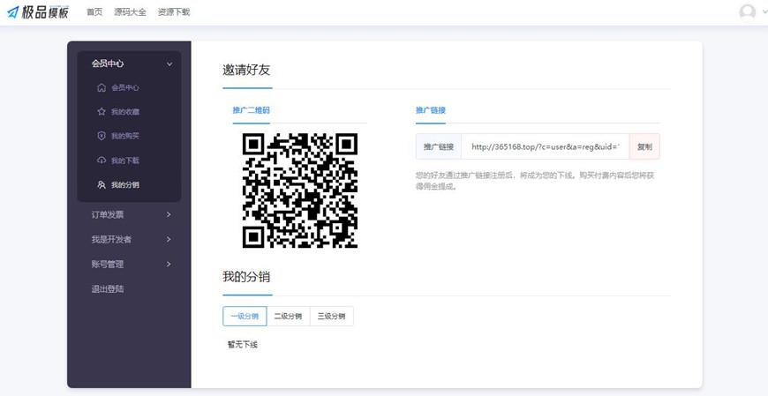Expand the 订单发票 sidebar chevron

click(x=169, y=214)
